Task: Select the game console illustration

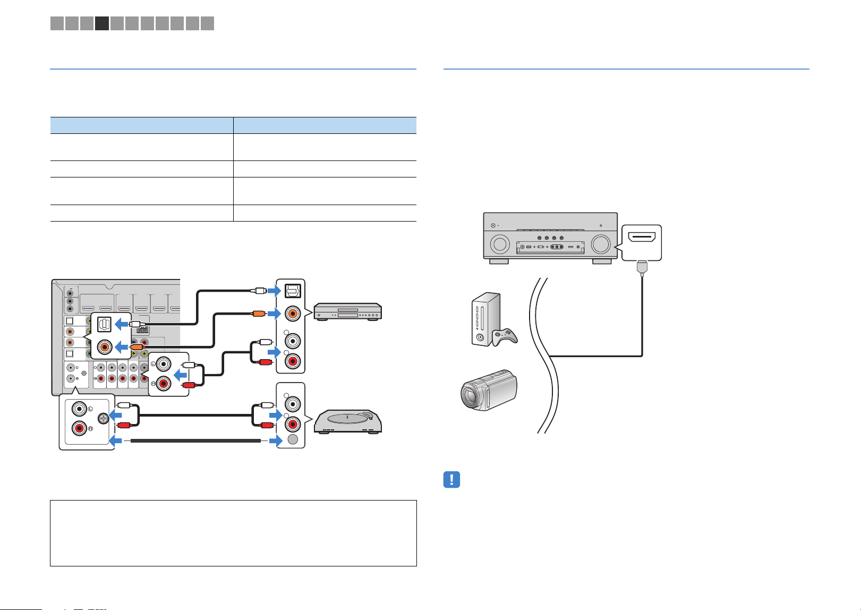Action: pyautogui.click(x=494, y=319)
